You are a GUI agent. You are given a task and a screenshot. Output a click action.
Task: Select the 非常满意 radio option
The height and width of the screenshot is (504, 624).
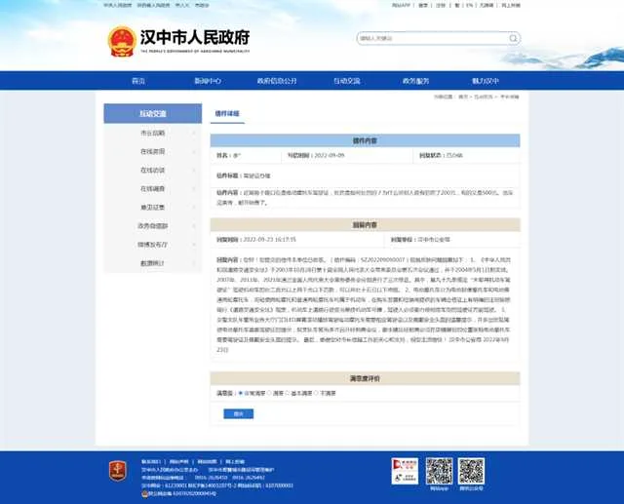point(241,393)
